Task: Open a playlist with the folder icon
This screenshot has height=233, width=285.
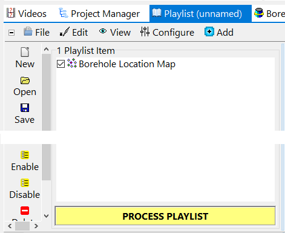Action: (25, 80)
